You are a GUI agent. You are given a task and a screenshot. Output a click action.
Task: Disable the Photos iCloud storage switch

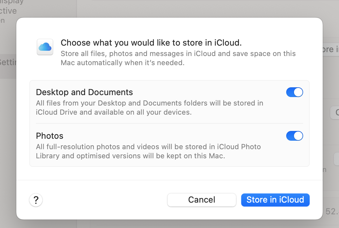pyautogui.click(x=294, y=136)
